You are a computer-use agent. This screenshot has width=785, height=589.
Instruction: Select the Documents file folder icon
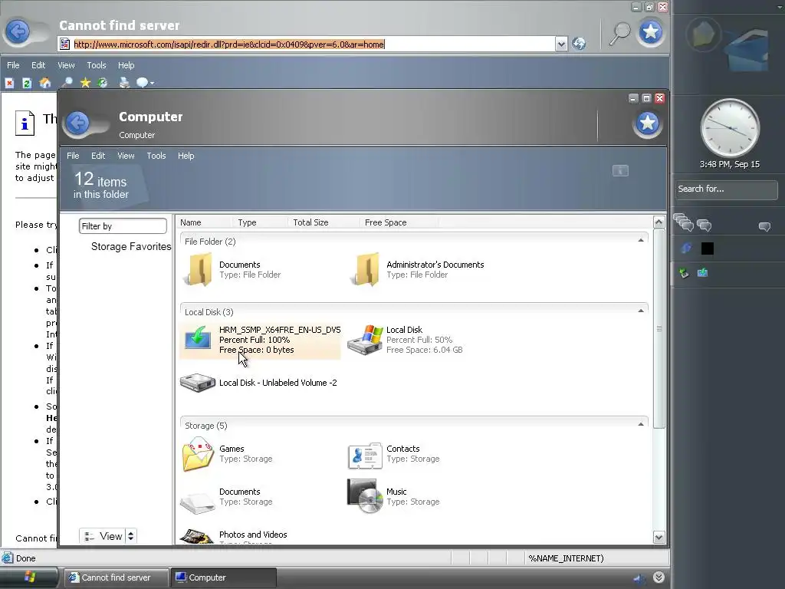tap(199, 269)
